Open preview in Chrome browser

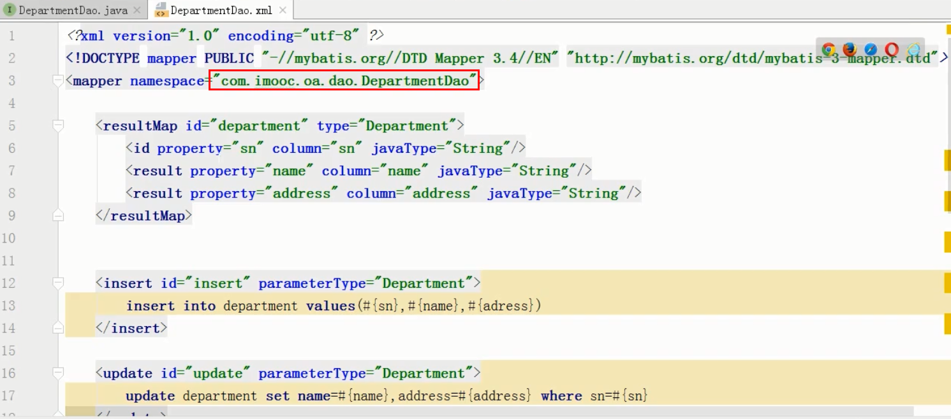[829, 50]
